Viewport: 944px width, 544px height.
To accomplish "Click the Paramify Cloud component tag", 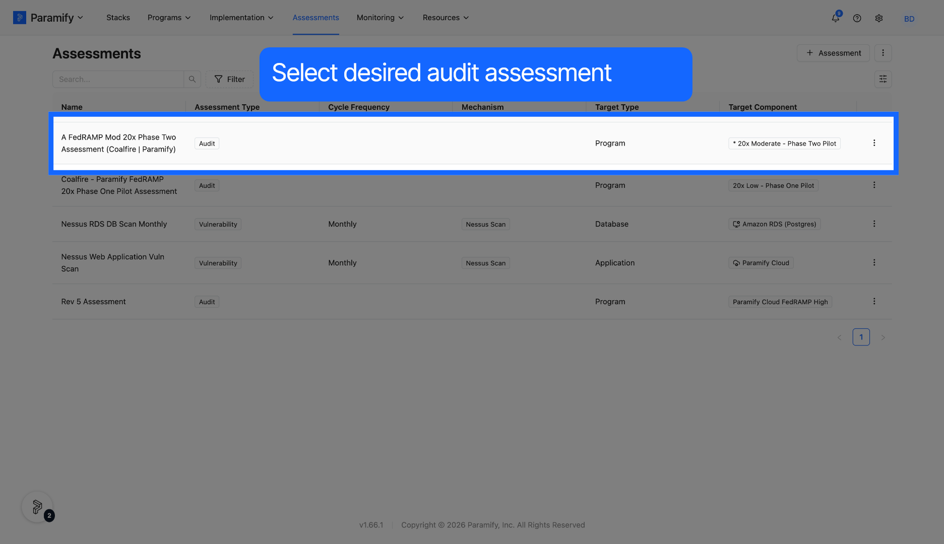I will (761, 263).
